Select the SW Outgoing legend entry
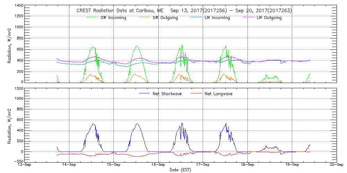The width and height of the screenshot is (347, 173). 165,18
